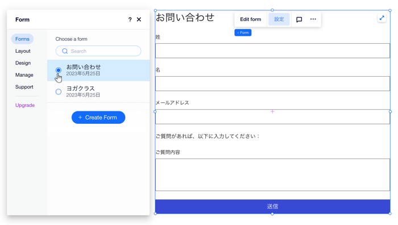Switch to the Design tab
The width and height of the screenshot is (398, 225).
(x=23, y=63)
